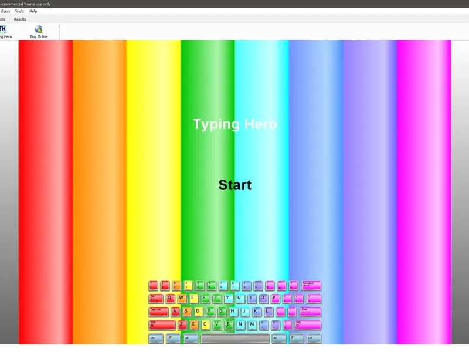The image size is (469, 352).
Task: Click the M key on the keyboard
Action: (252, 325)
